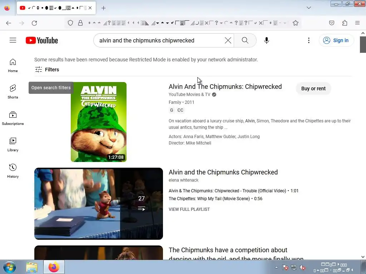
Task: Visit elena whtenack channel
Action: [183, 180]
